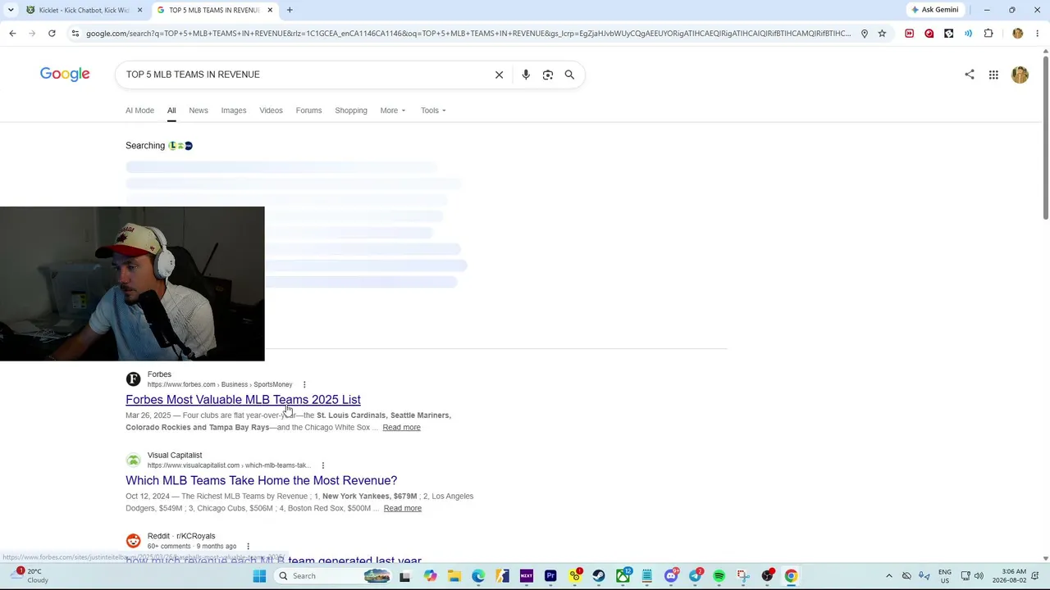
Task: Open the tab search dropdown arrow
Action: click(x=11, y=10)
